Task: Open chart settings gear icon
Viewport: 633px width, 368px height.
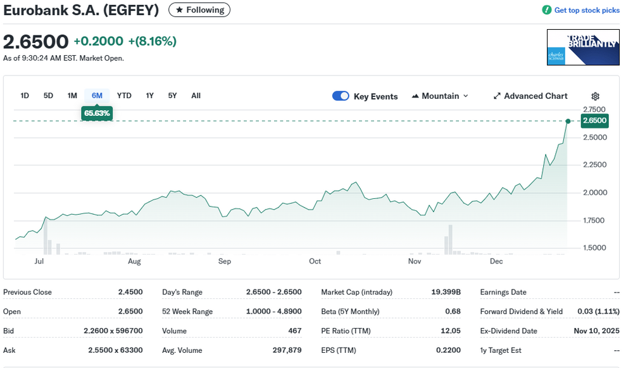Action: [x=595, y=96]
